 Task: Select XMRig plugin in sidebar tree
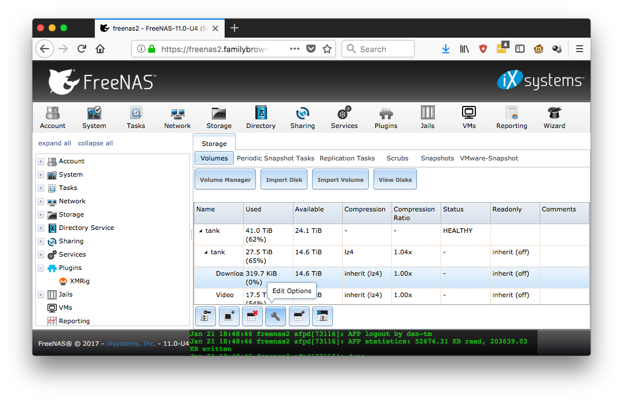pyautogui.click(x=79, y=282)
